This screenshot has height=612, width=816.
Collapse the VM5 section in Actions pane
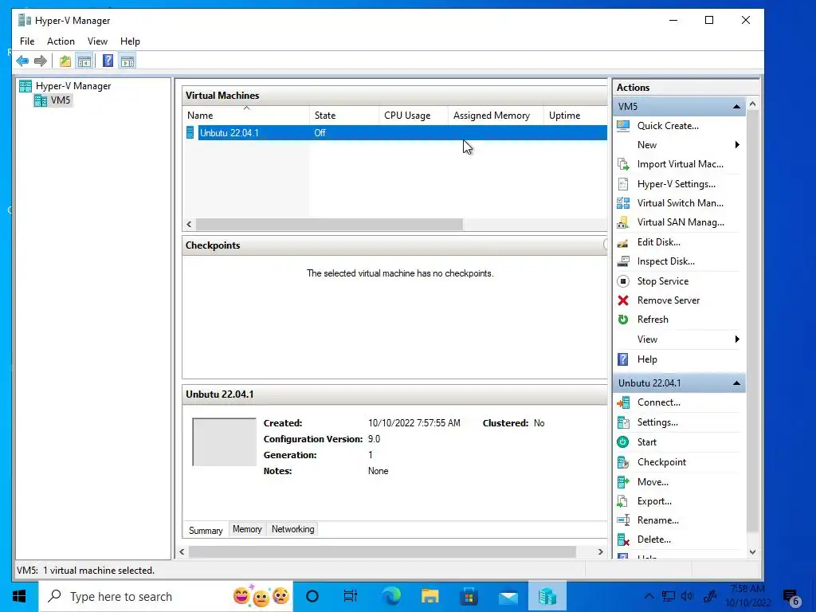pos(736,107)
